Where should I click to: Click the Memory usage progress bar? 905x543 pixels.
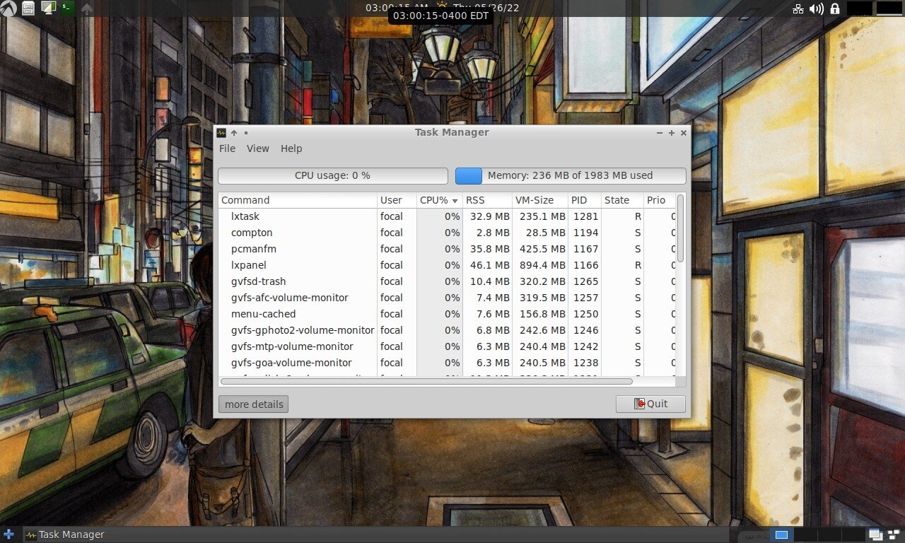tap(571, 175)
